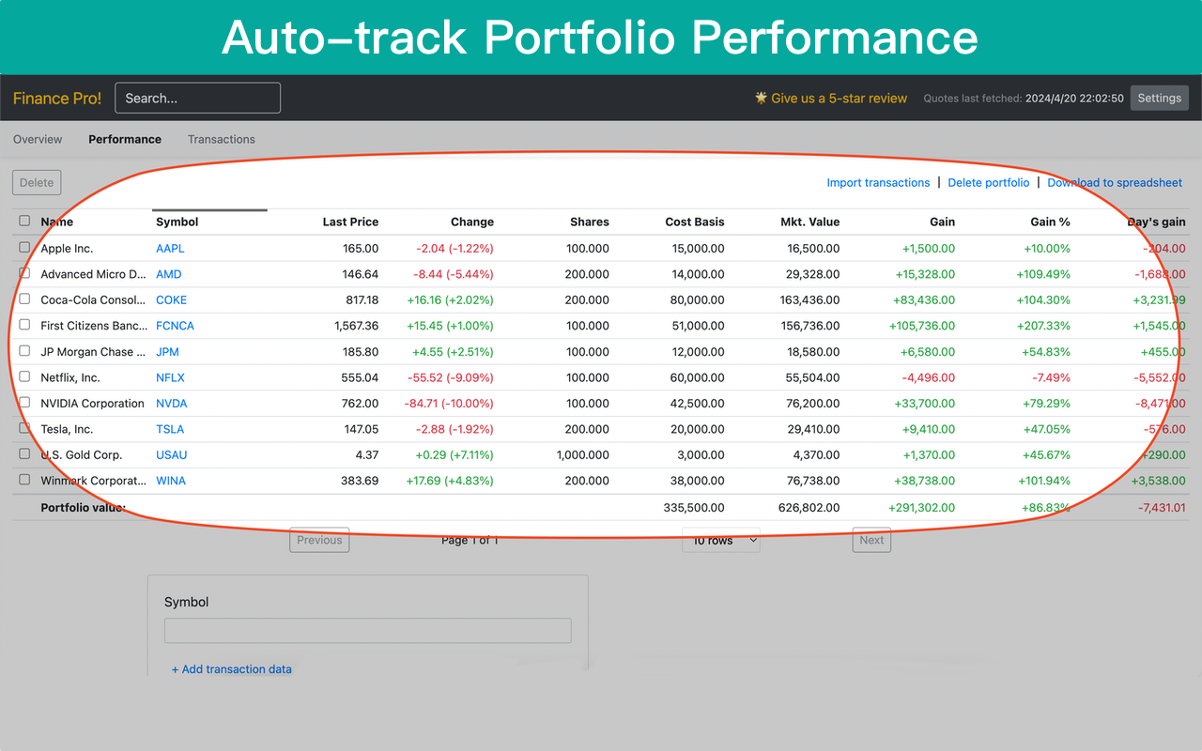The width and height of the screenshot is (1202, 751).
Task: Sort by the Gain column header
Action: pyautogui.click(x=942, y=222)
